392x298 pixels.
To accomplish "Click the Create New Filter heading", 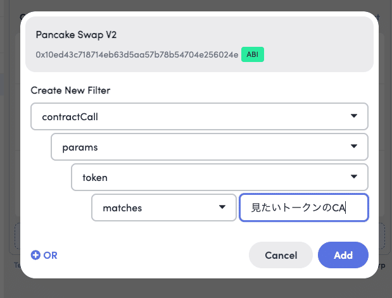I will pyautogui.click(x=70, y=90).
